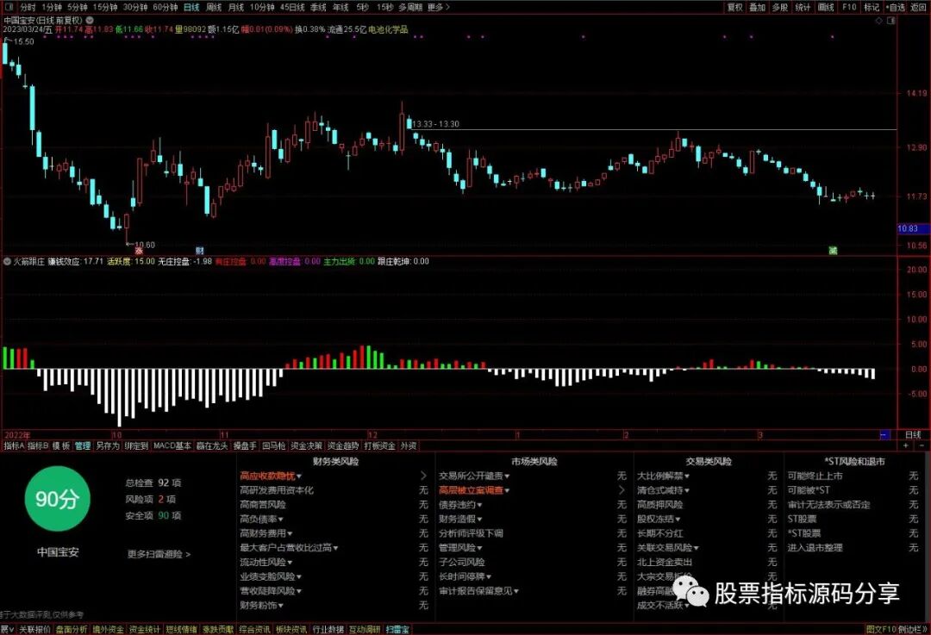Select the 指标B indicator tab
Viewport: 931px width, 635px height.
point(38,445)
